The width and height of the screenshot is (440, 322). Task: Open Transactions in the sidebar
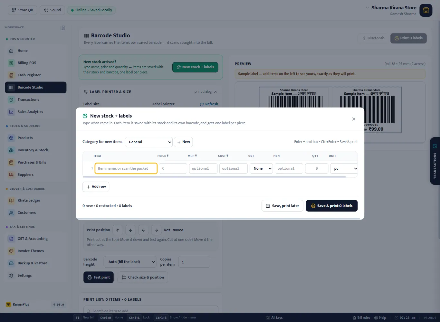36,99
